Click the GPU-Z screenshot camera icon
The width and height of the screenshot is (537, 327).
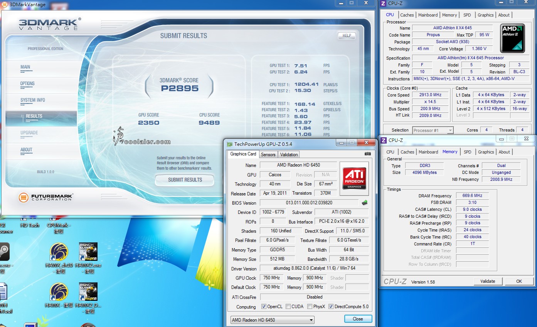point(367,154)
